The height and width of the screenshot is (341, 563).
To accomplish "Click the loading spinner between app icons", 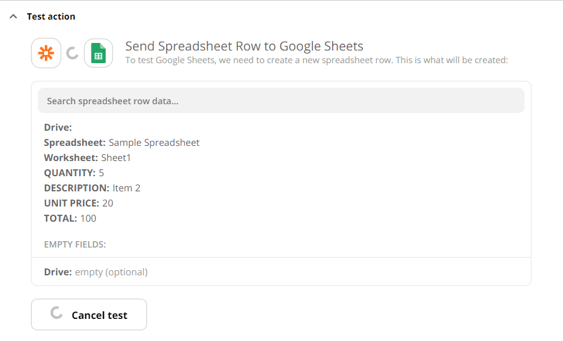I will point(73,54).
